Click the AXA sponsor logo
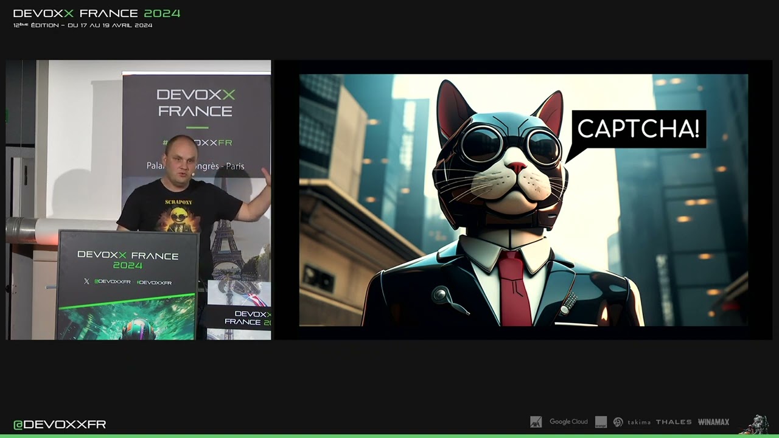The height and width of the screenshot is (438, 779). [536, 422]
